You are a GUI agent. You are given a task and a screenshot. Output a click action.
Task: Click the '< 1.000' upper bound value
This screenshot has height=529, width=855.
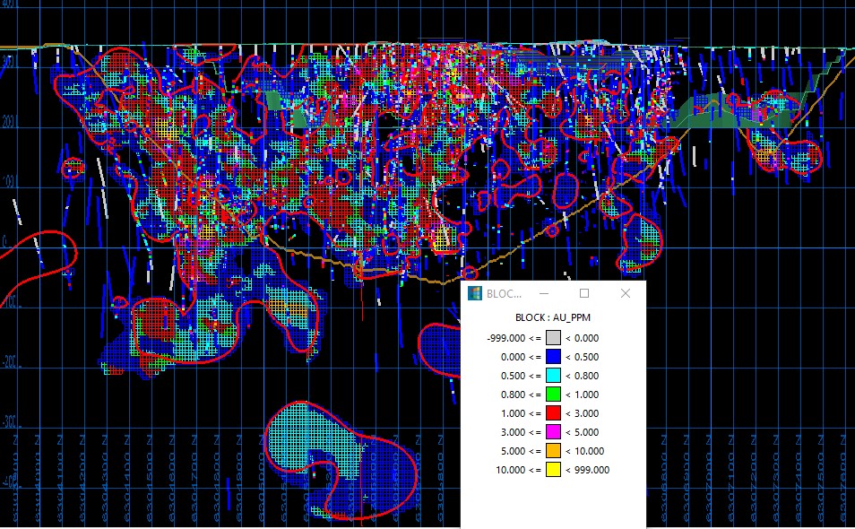pyautogui.click(x=583, y=395)
